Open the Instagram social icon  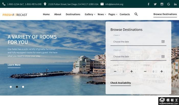coord(162,4)
